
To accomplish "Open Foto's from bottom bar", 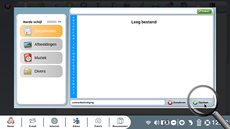I will pos(98,122).
